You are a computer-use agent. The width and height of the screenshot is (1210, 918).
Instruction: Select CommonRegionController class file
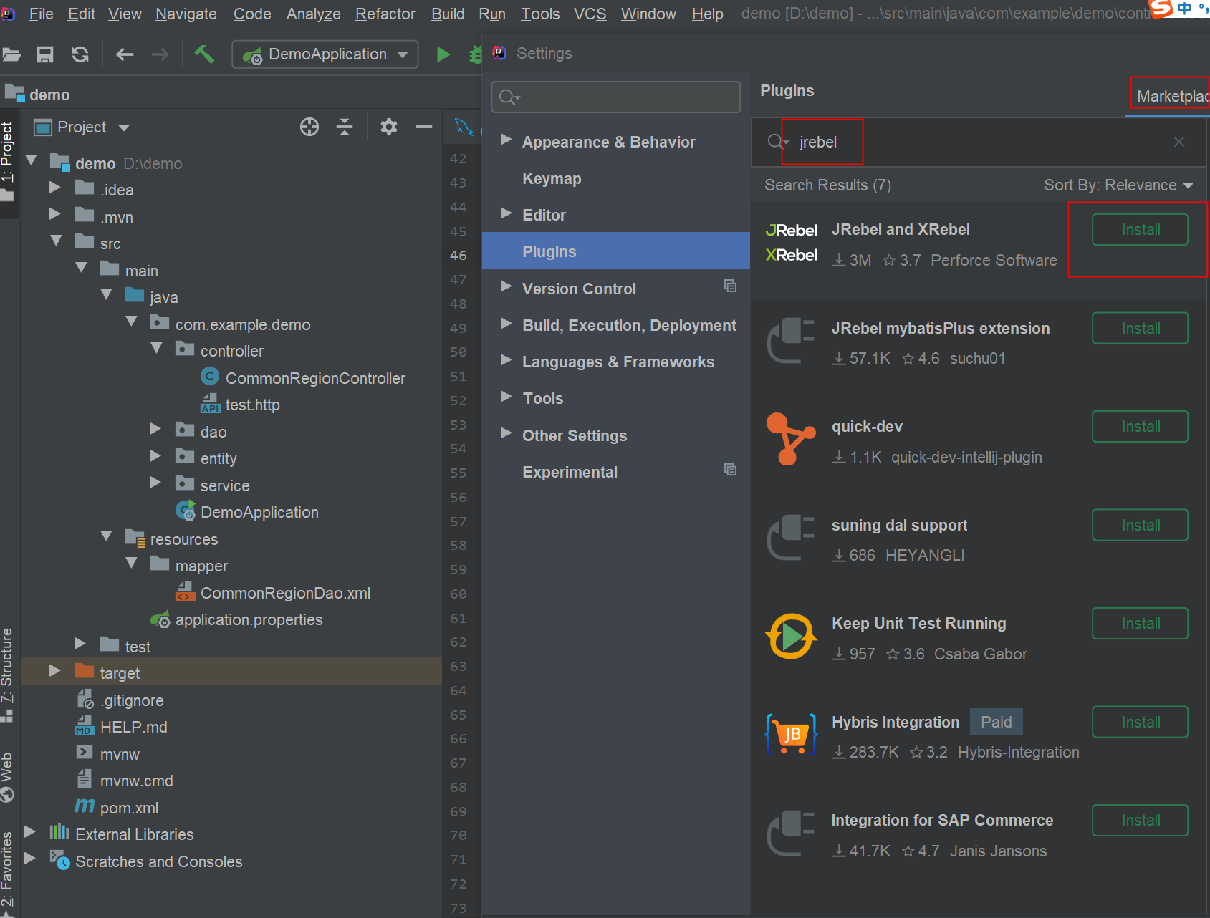pyautogui.click(x=315, y=378)
